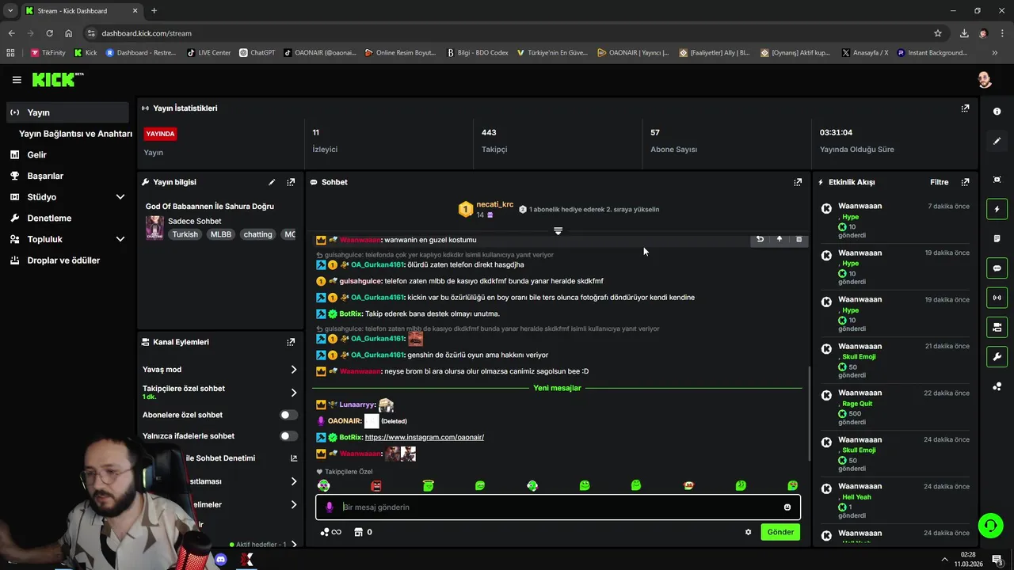
Task: Open the image thumbnail in Lunaarryy's message
Action: point(386,405)
